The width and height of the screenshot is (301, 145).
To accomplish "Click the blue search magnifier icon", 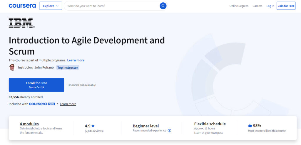I will 163,6.
